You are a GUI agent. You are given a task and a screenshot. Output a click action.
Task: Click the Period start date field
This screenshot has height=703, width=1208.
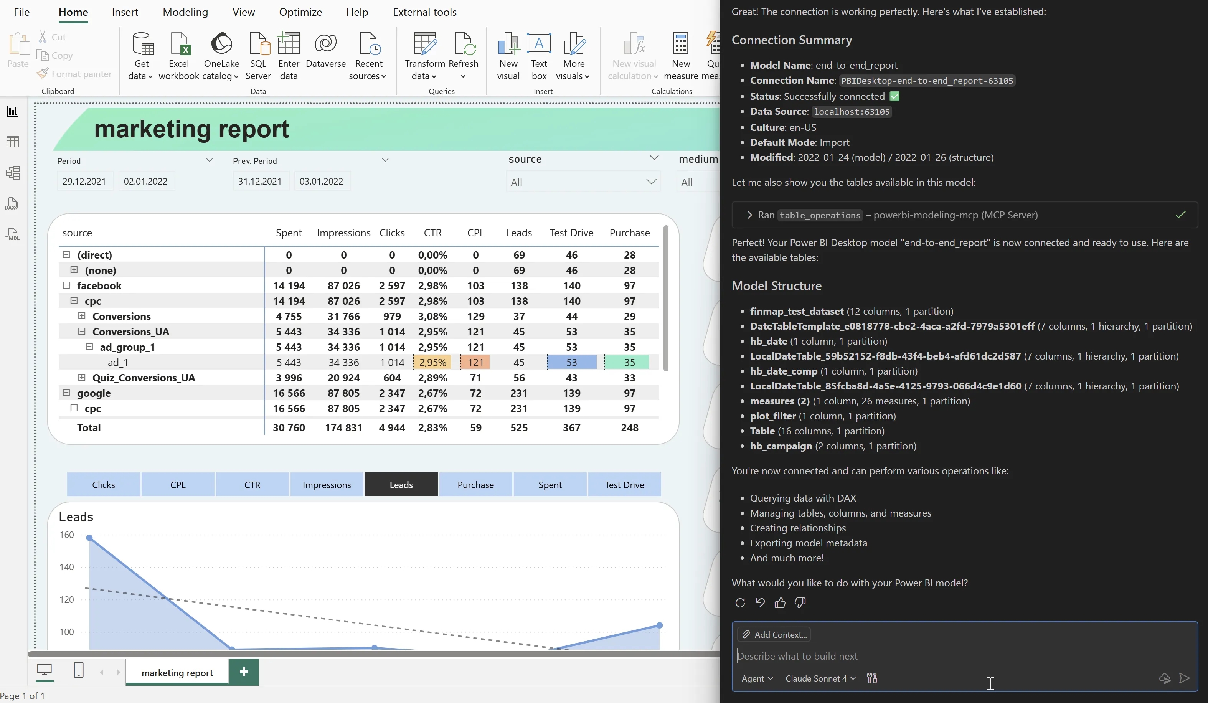coord(84,181)
